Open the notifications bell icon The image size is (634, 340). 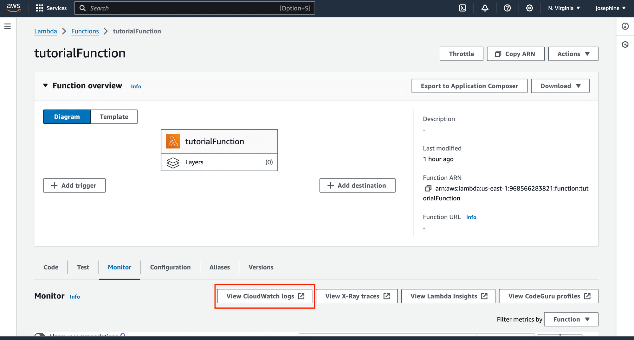coord(485,8)
